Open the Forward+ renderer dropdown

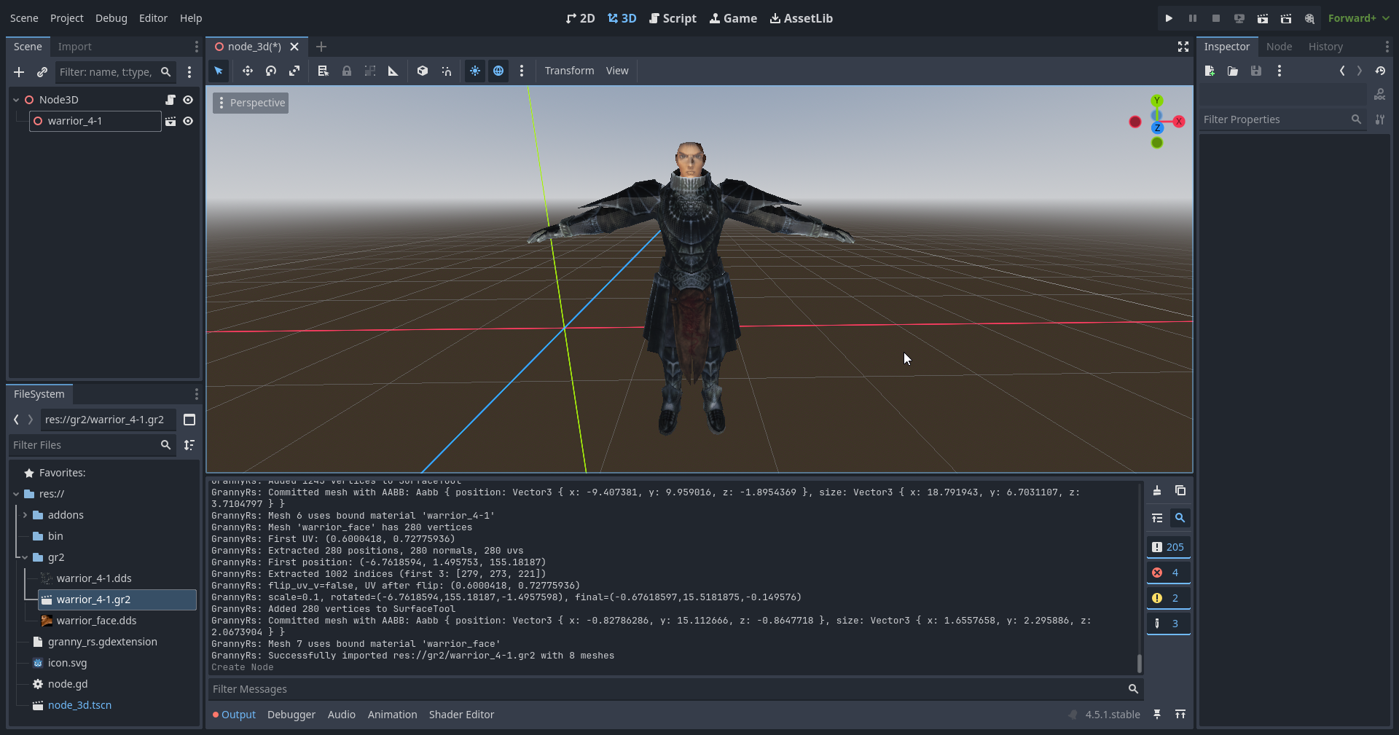point(1358,18)
